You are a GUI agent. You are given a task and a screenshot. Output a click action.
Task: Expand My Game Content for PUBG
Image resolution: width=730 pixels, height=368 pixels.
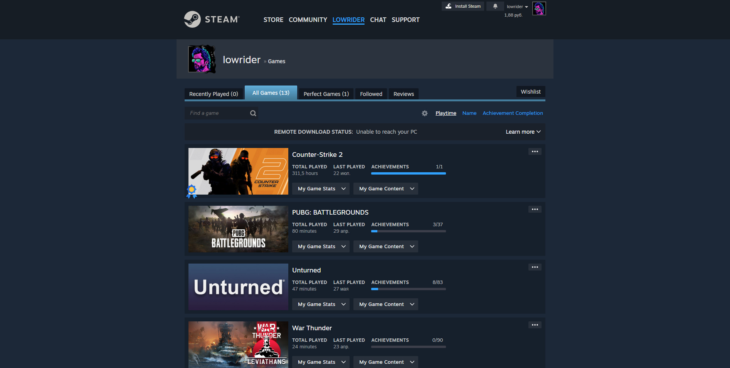[386, 247]
